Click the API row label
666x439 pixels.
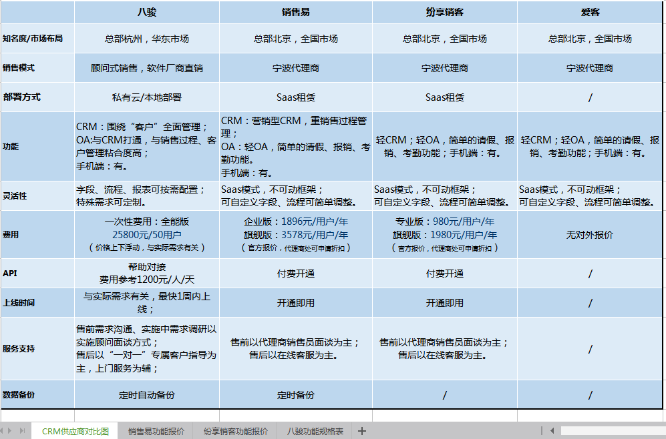pyautogui.click(x=37, y=273)
